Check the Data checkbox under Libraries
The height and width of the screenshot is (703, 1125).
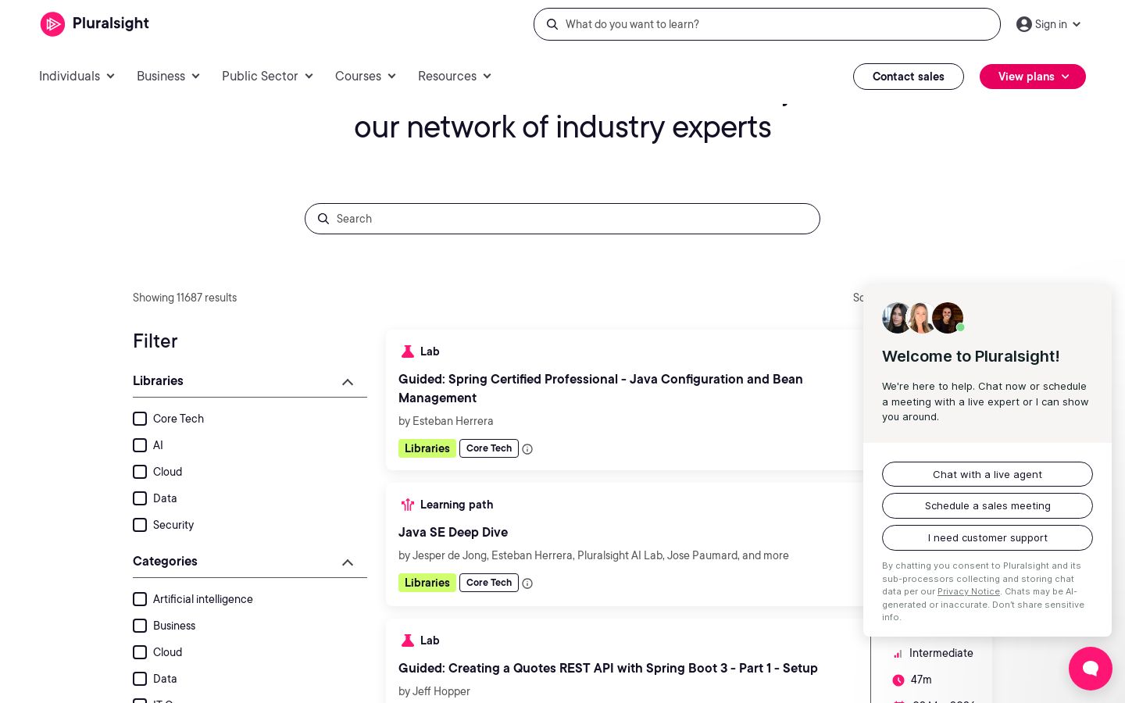point(140,498)
